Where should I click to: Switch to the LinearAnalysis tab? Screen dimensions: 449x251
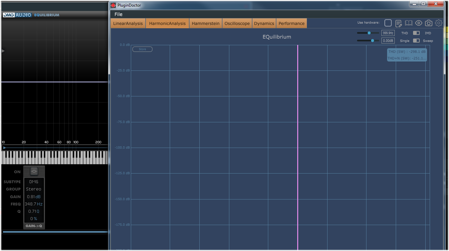(128, 23)
